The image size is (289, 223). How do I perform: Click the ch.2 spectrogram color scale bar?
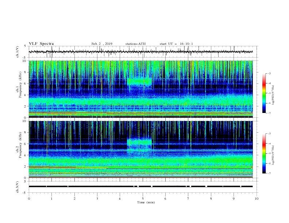click(x=264, y=153)
